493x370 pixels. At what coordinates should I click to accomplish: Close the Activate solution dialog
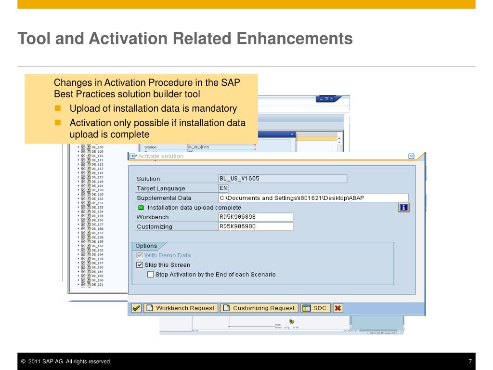[411, 156]
